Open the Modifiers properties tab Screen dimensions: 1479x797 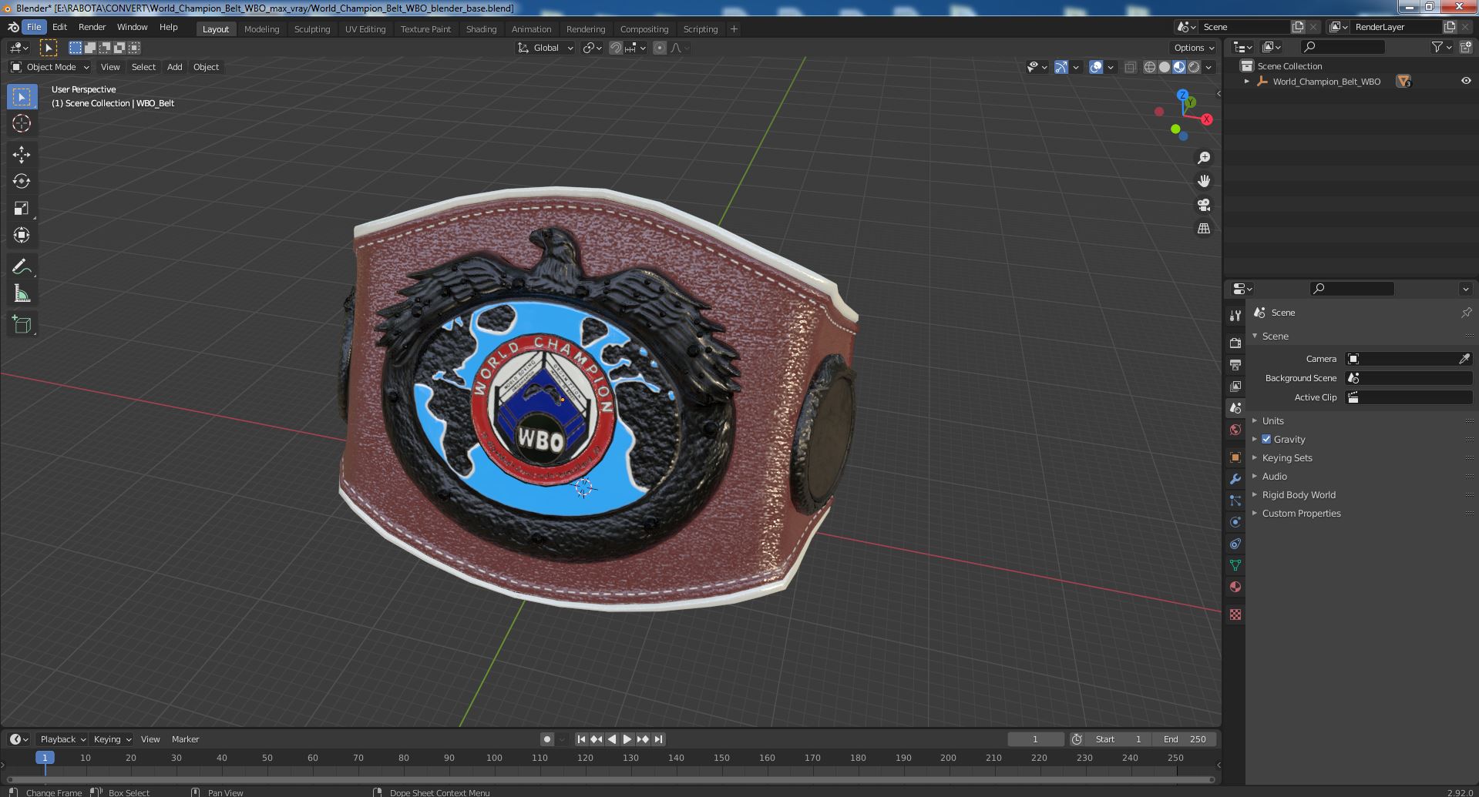point(1235,479)
